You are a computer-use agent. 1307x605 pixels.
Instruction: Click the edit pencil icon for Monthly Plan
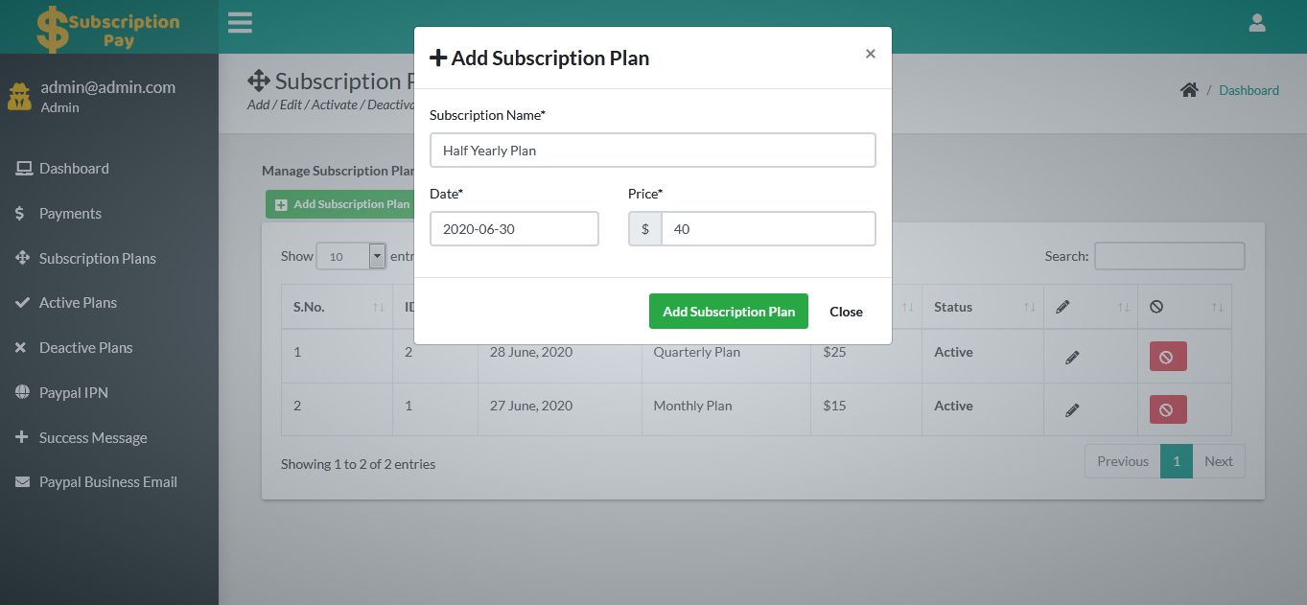pyautogui.click(x=1073, y=409)
